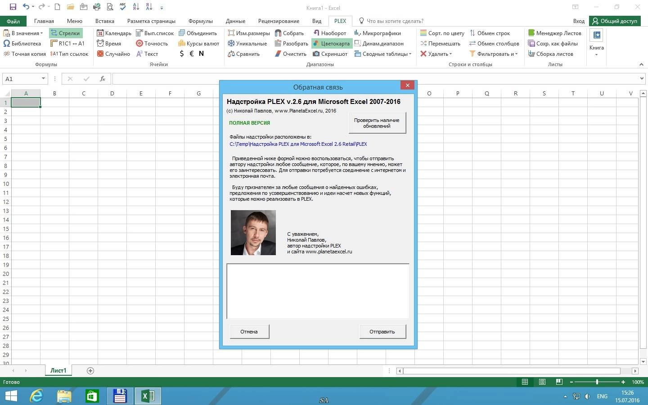The width and height of the screenshot is (648, 405).
Task: Click the 'Изм.размеры' resize range tool
Action: click(x=248, y=33)
